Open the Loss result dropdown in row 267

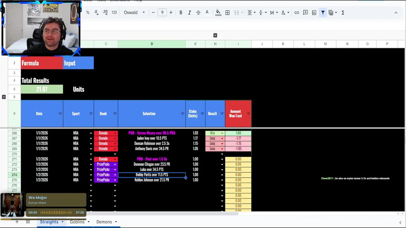coord(222,138)
